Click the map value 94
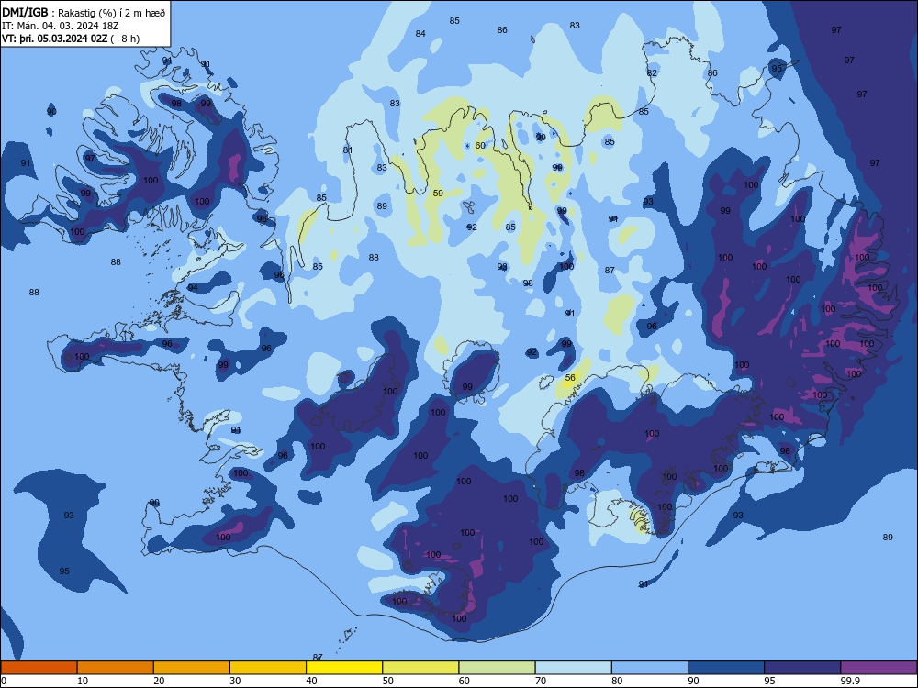Screen dimensions: 918x688 193,287
